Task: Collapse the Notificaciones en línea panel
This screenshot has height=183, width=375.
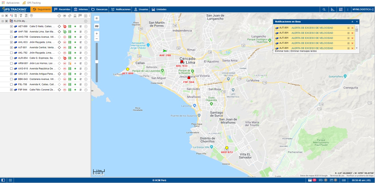Action: tap(352, 22)
